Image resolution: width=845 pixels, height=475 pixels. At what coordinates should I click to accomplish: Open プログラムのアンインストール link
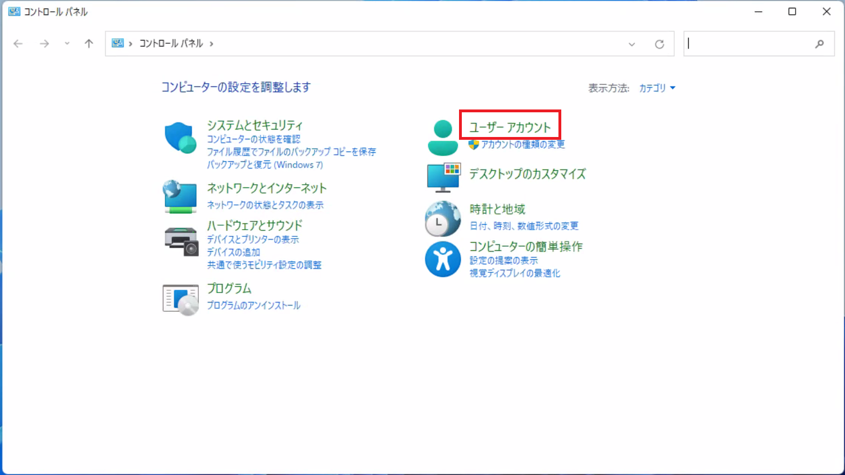click(253, 305)
